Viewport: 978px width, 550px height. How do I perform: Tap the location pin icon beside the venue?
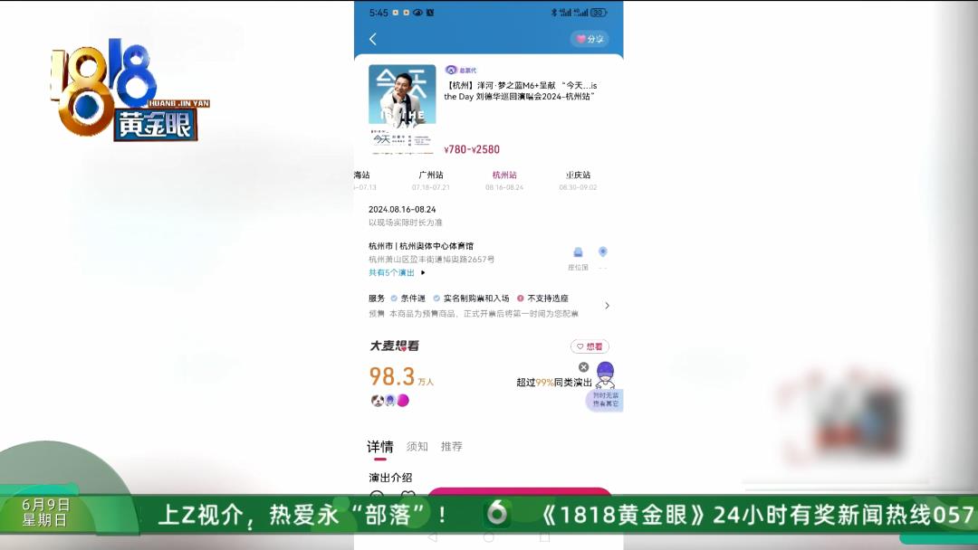coord(602,252)
